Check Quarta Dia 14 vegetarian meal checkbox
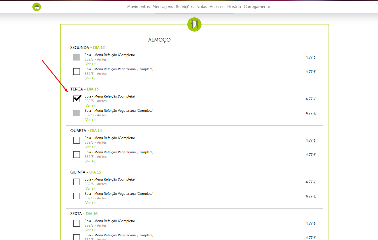Screen dimensions: 378x240 pyautogui.click(x=76, y=154)
